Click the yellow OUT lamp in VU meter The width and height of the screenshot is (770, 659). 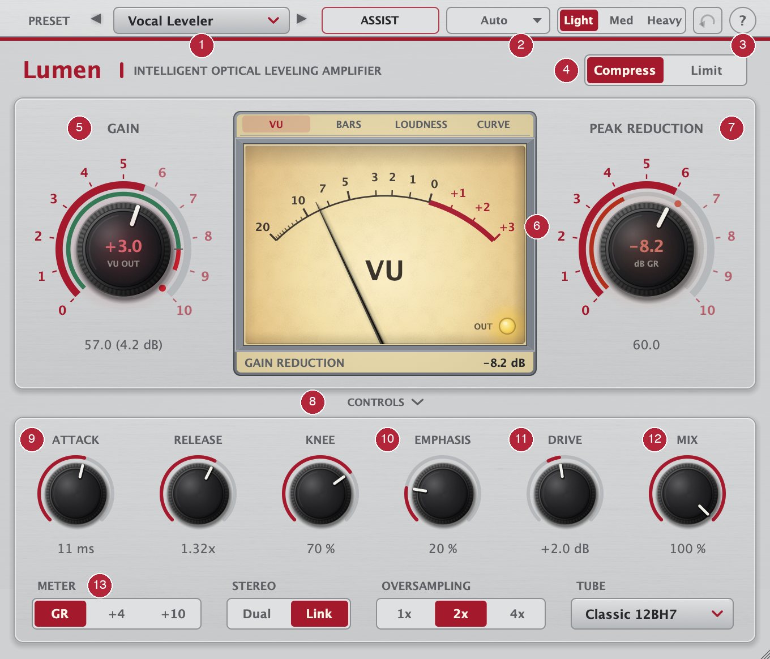click(507, 326)
